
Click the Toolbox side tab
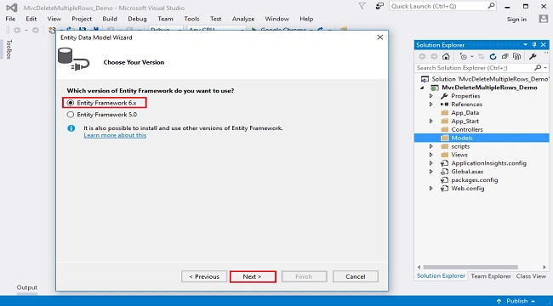(9, 49)
